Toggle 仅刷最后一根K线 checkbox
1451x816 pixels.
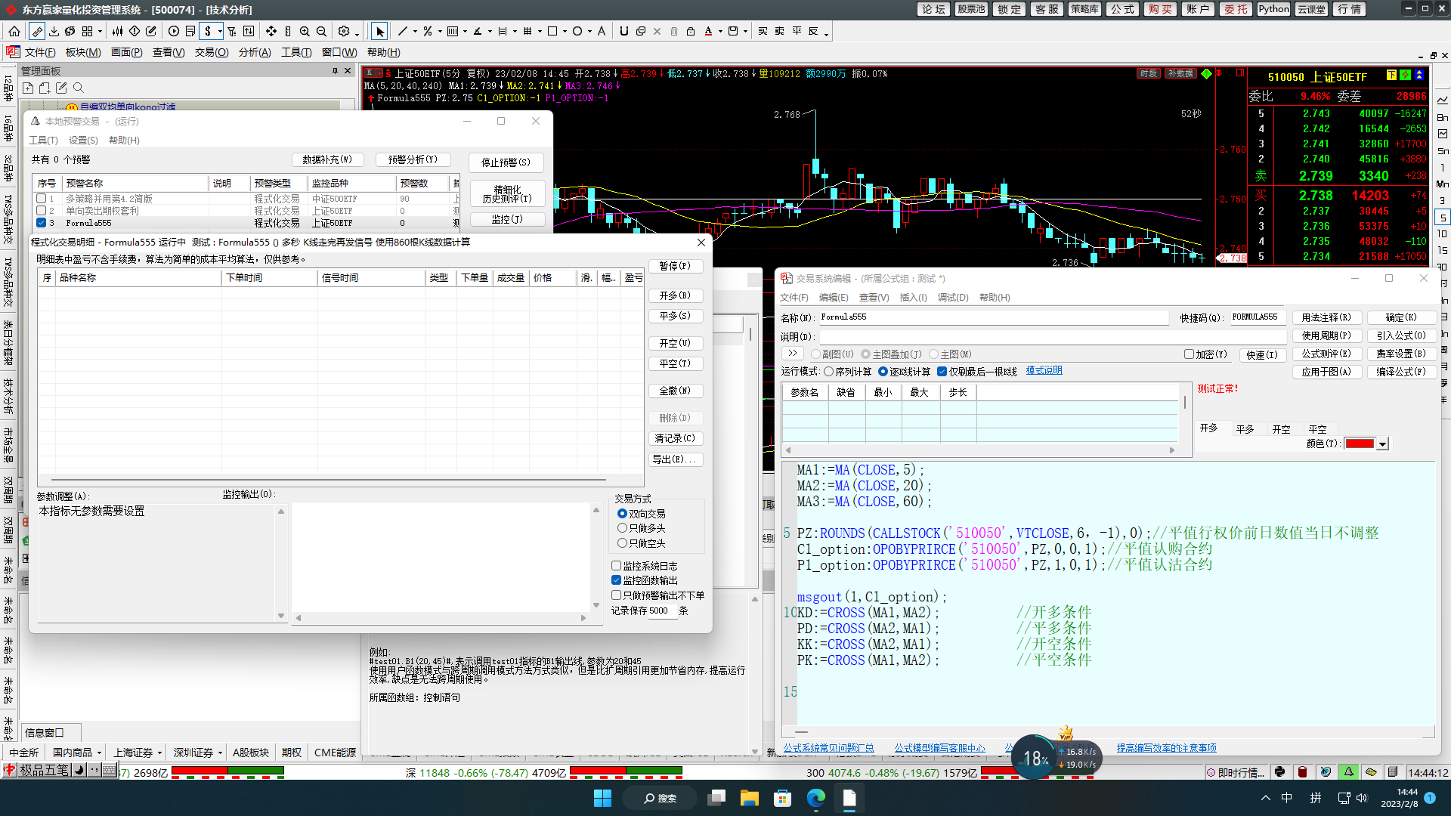point(942,372)
